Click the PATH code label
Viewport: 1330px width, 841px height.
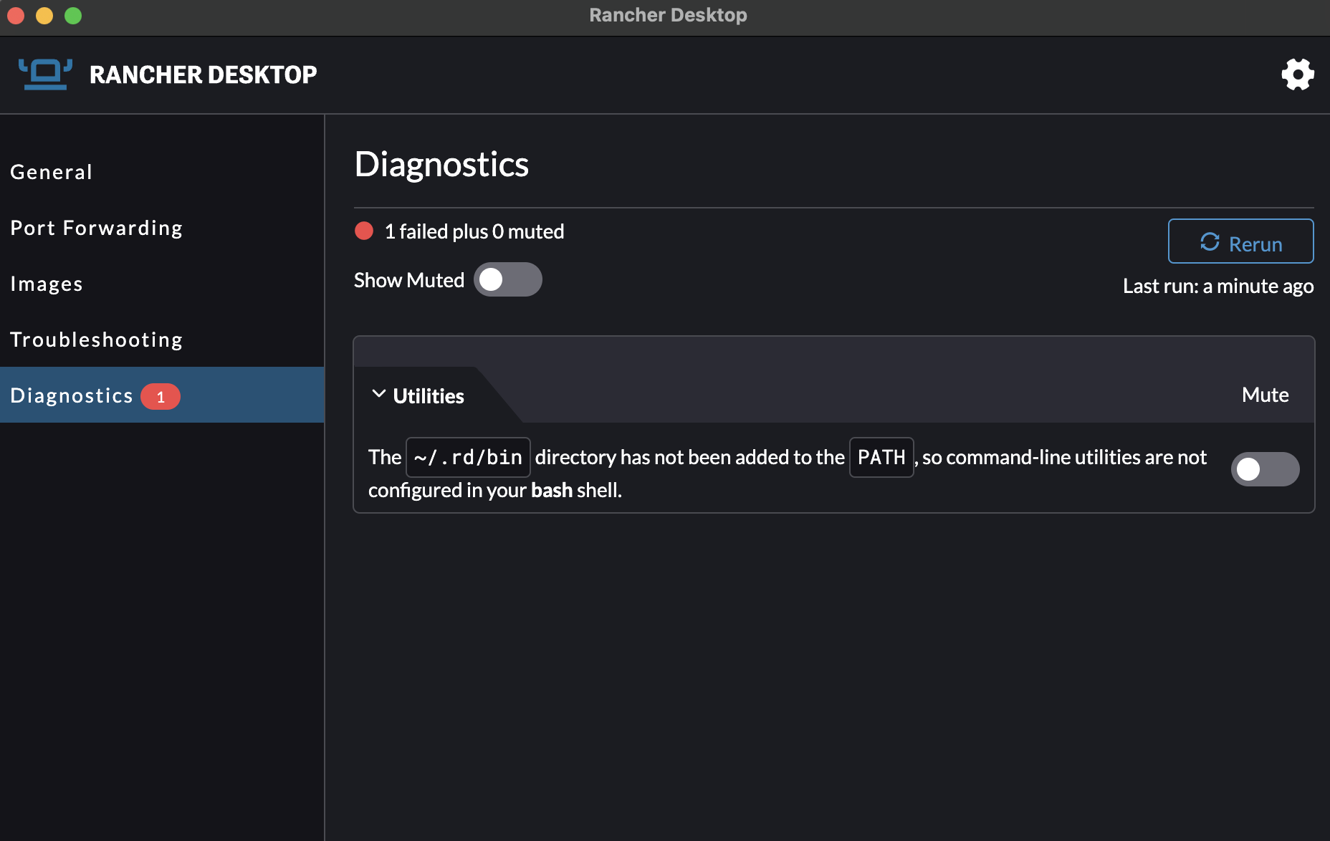tap(881, 457)
